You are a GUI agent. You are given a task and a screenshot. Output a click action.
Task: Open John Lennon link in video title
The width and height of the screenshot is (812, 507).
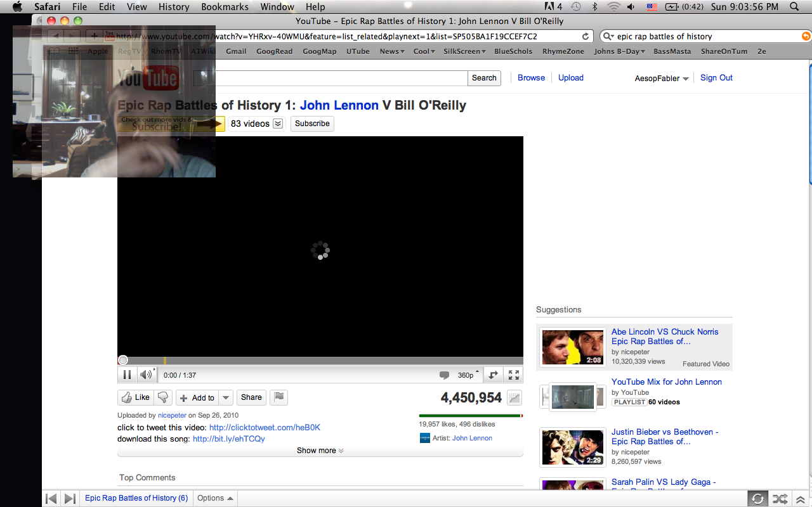(x=339, y=105)
